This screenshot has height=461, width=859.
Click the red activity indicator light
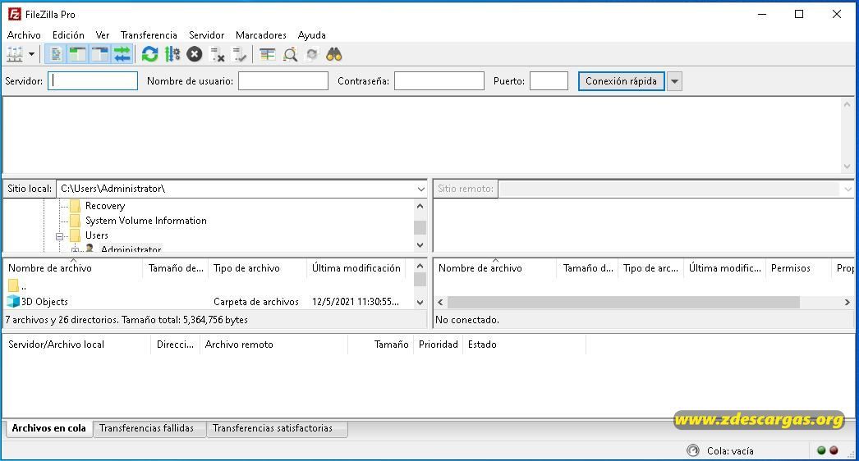click(x=834, y=450)
